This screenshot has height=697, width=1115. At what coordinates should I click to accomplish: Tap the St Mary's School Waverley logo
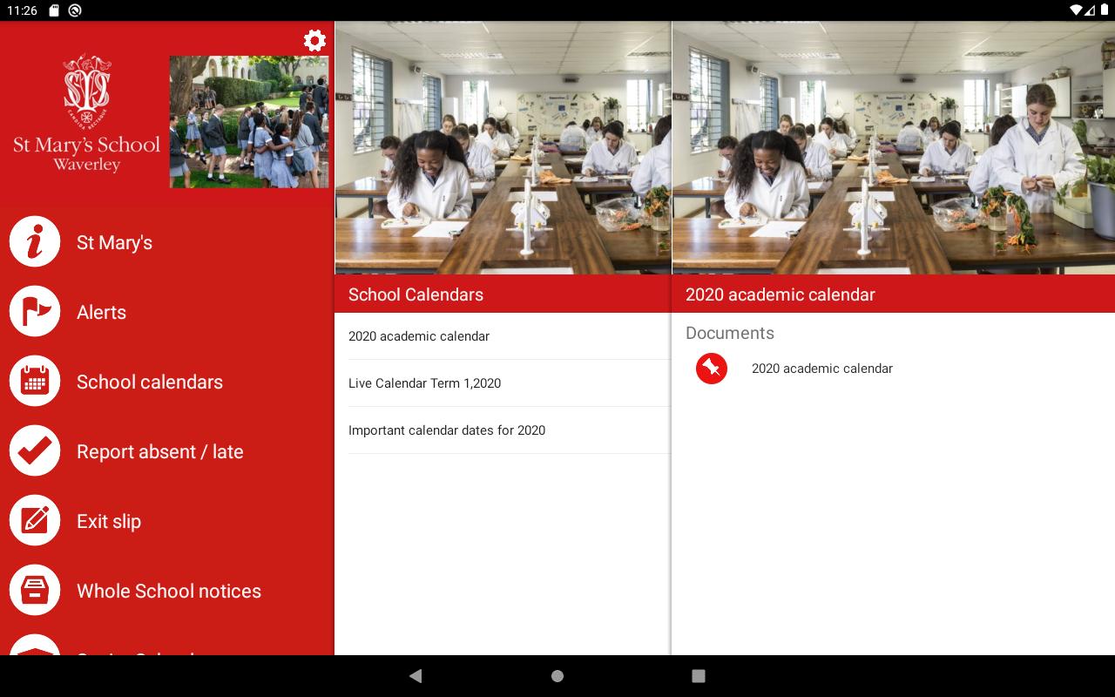(86, 114)
